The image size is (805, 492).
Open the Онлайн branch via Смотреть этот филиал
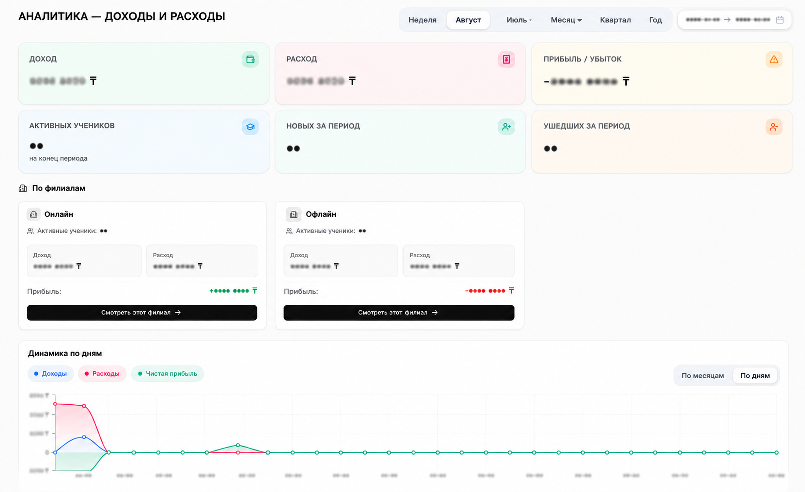coord(142,313)
